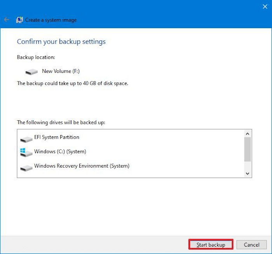Click the drive list scrollbar thumb

pos(248,149)
